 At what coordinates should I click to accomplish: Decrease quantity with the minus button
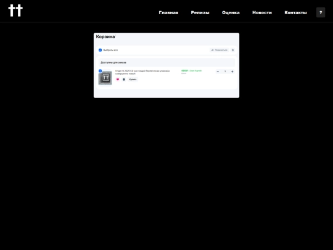coord(218,72)
